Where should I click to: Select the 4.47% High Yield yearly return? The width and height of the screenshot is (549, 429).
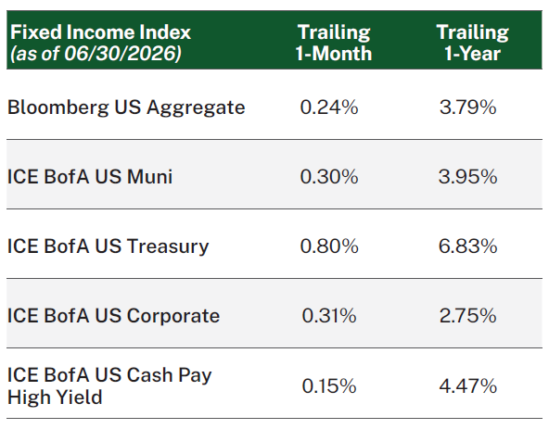pos(467,386)
